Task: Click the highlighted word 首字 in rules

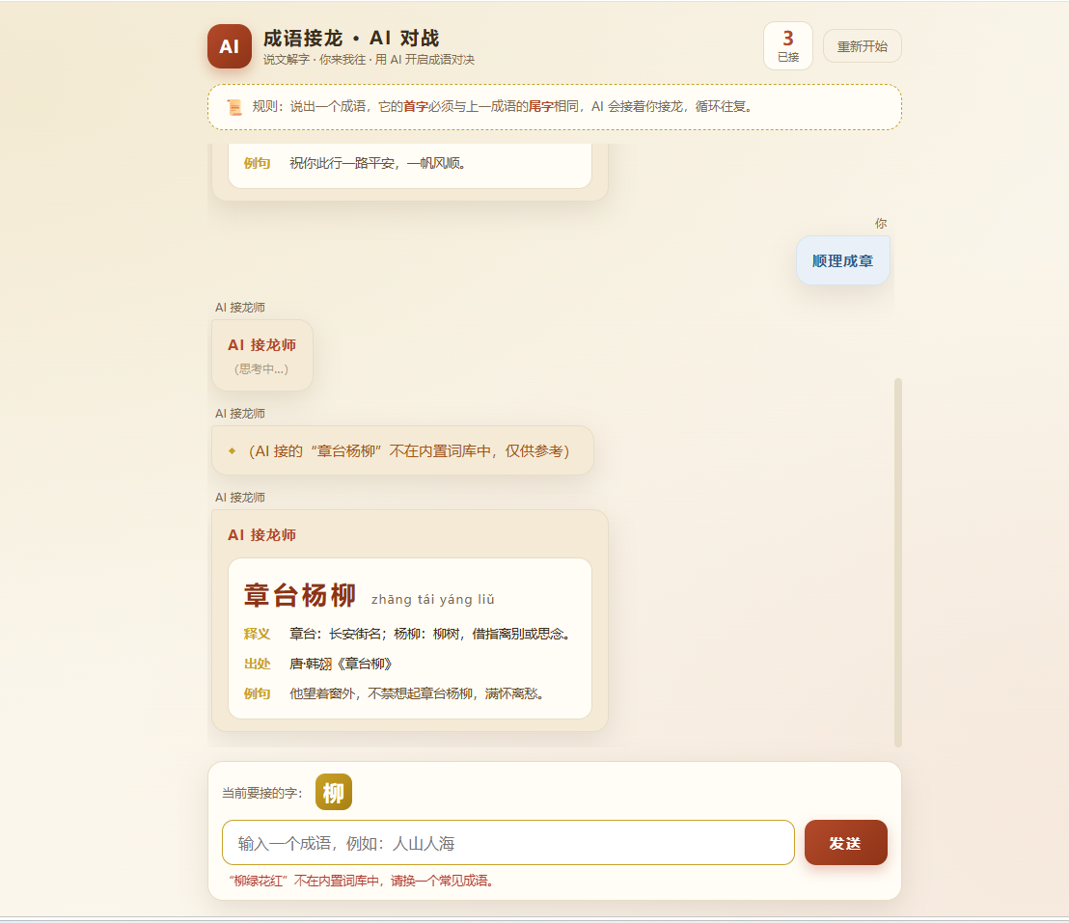Action: click(416, 106)
